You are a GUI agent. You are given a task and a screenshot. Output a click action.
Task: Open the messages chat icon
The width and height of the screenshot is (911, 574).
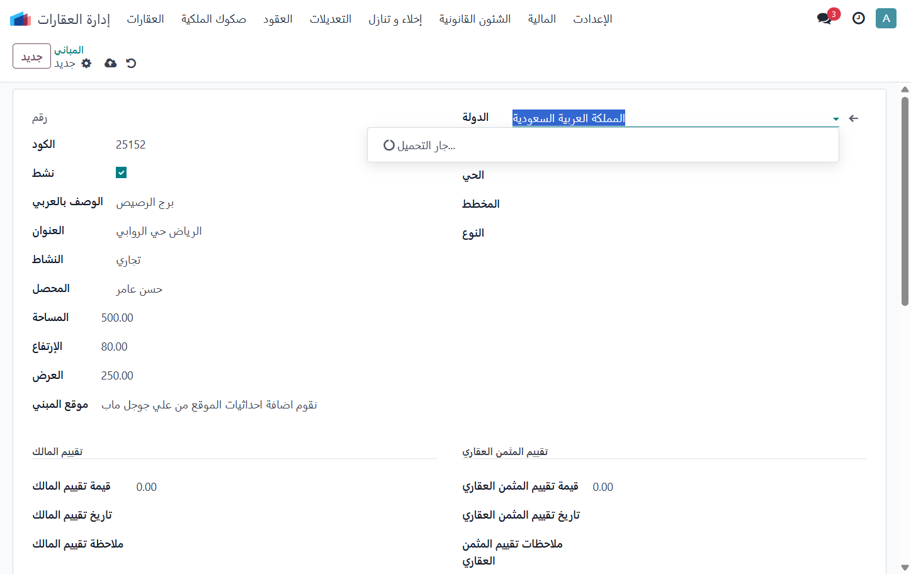[x=824, y=19]
